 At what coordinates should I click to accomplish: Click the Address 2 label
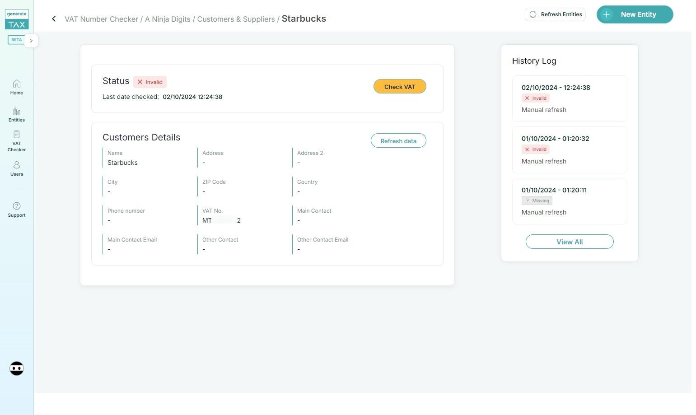pos(310,153)
